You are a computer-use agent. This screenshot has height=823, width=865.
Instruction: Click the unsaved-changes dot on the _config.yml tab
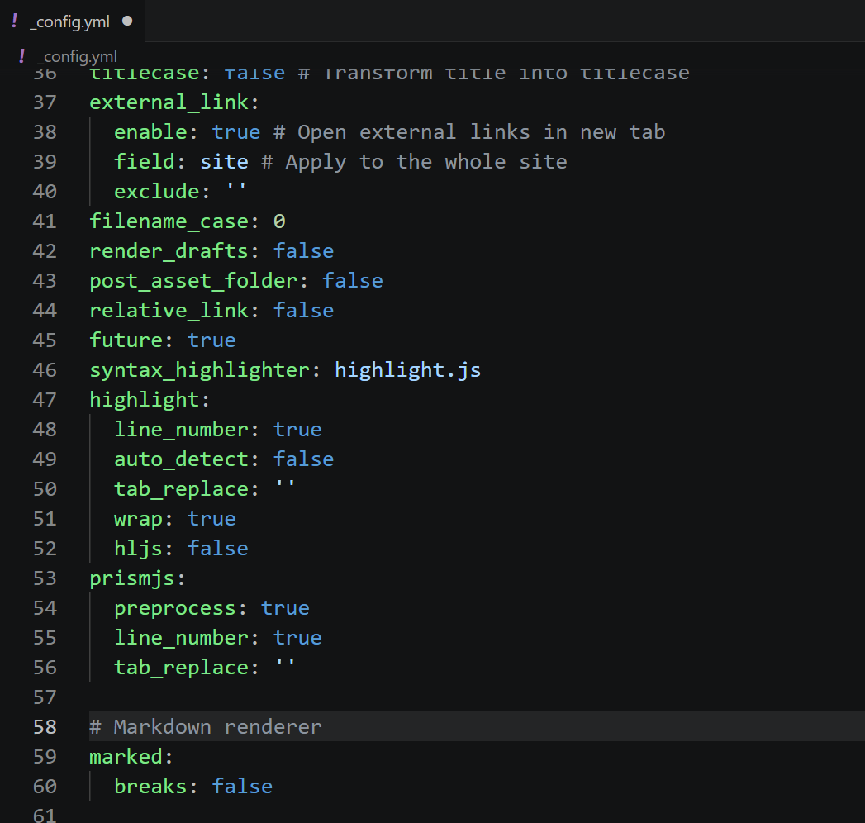(127, 21)
